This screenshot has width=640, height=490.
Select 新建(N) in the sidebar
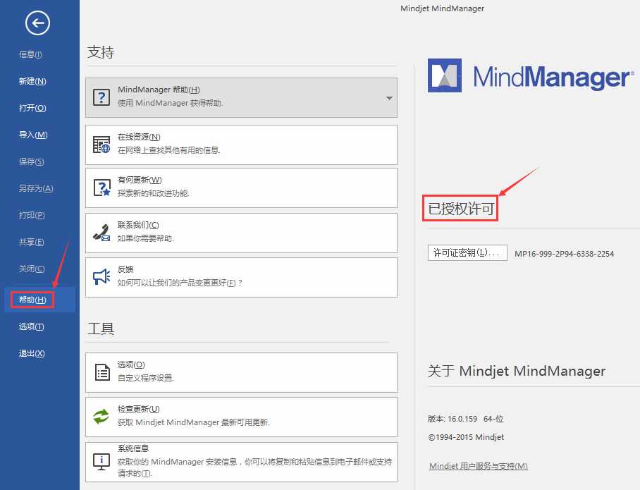[x=32, y=81]
